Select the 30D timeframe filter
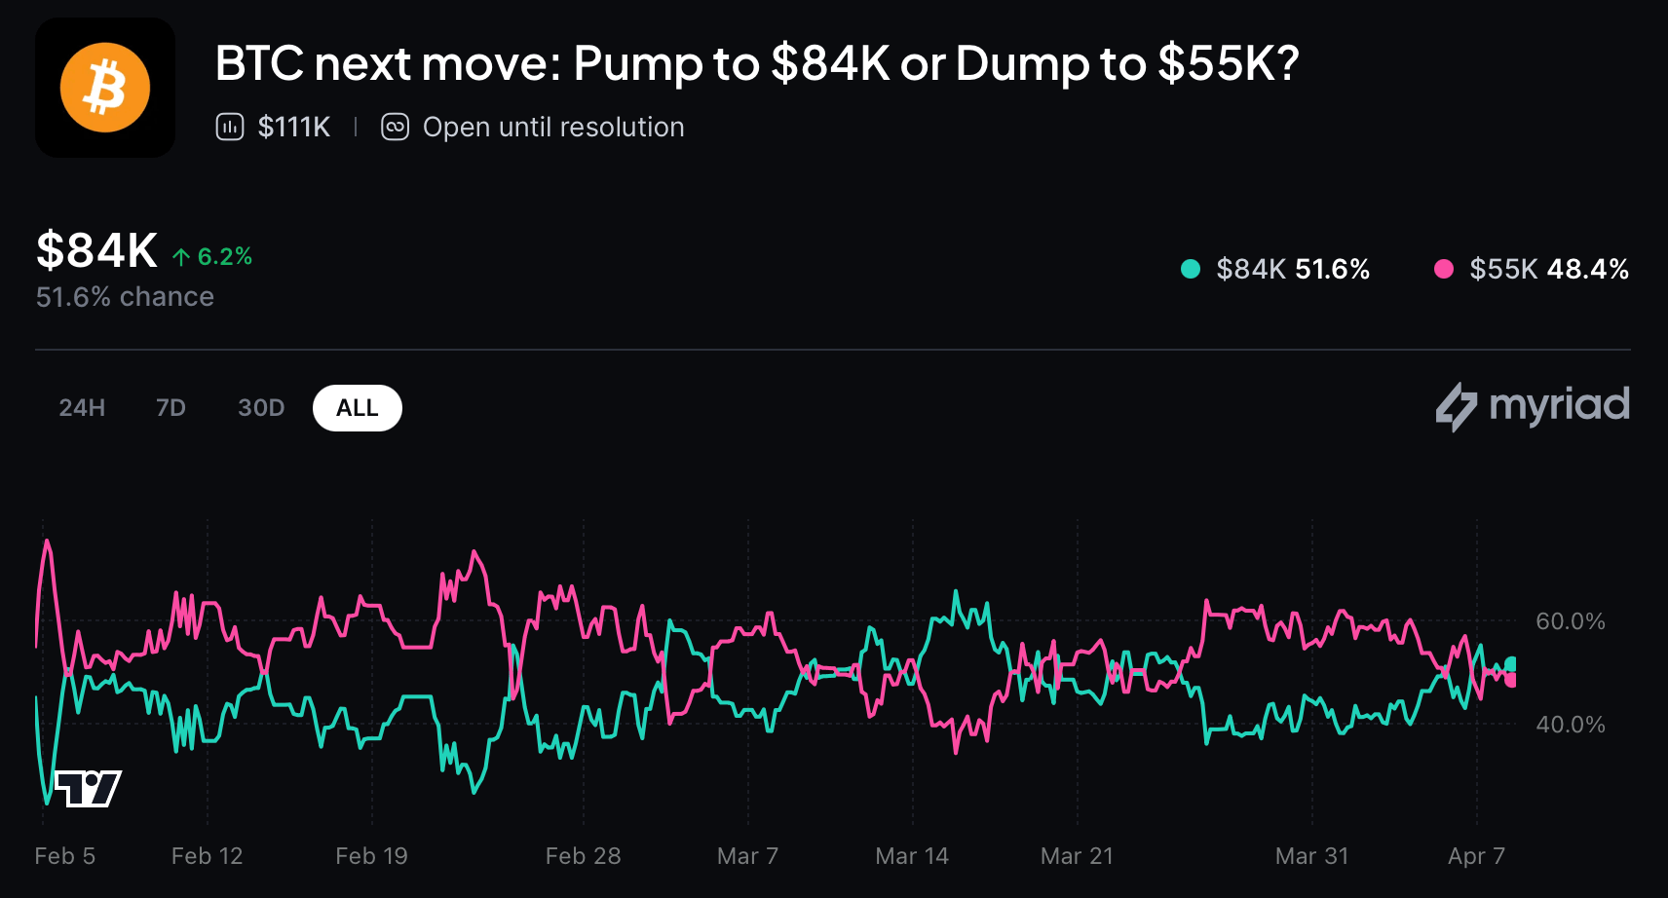The width and height of the screenshot is (1668, 898). point(260,408)
